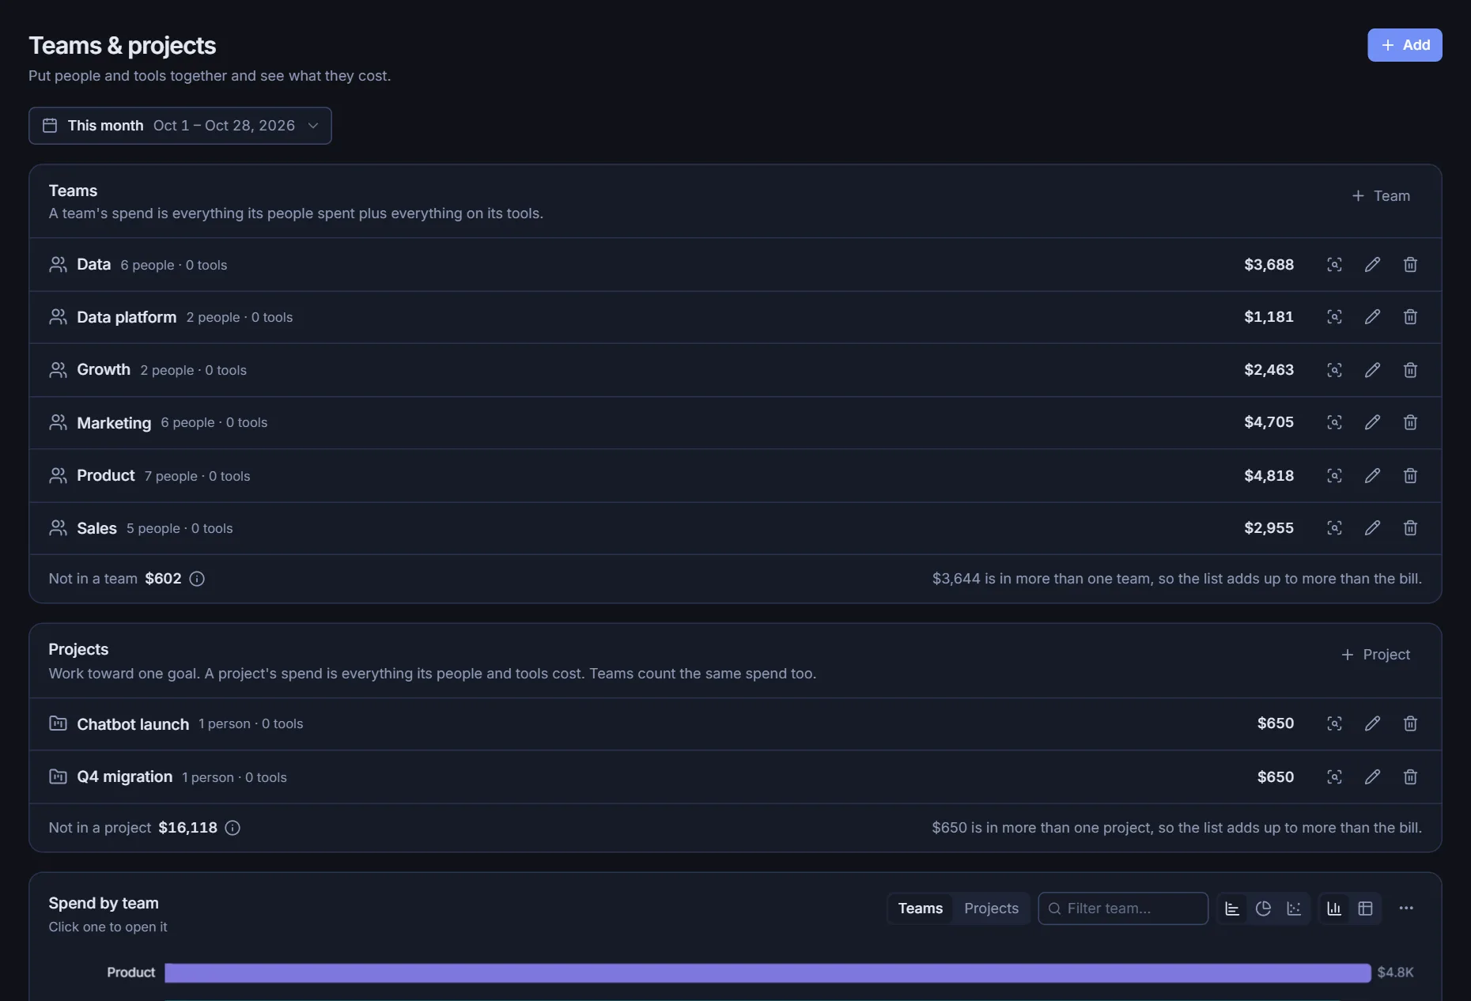
Task: Delete the Chatbot launch project
Action: click(x=1410, y=723)
